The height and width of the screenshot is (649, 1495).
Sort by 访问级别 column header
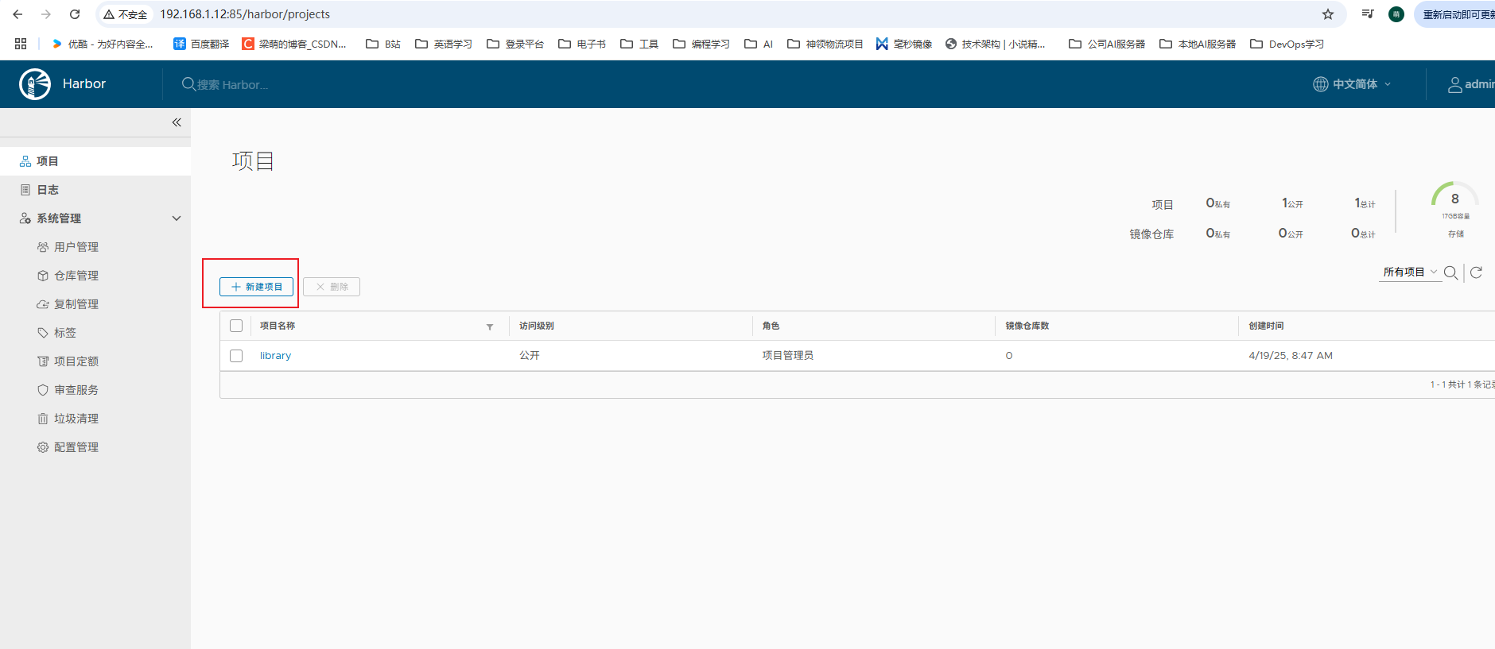pyautogui.click(x=537, y=326)
